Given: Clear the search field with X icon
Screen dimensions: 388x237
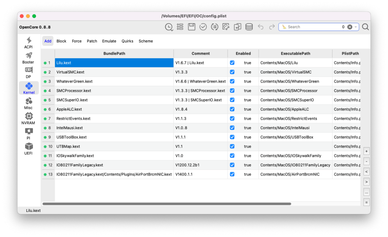Looking at the screenshot, I should click(350, 27).
